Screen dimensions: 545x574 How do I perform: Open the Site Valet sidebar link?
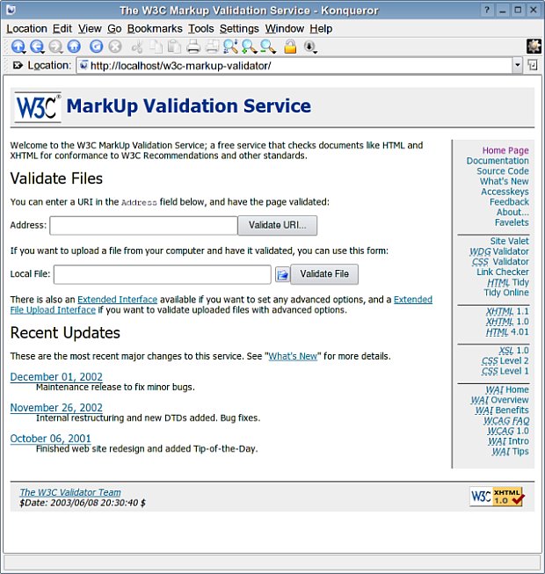[x=510, y=241]
